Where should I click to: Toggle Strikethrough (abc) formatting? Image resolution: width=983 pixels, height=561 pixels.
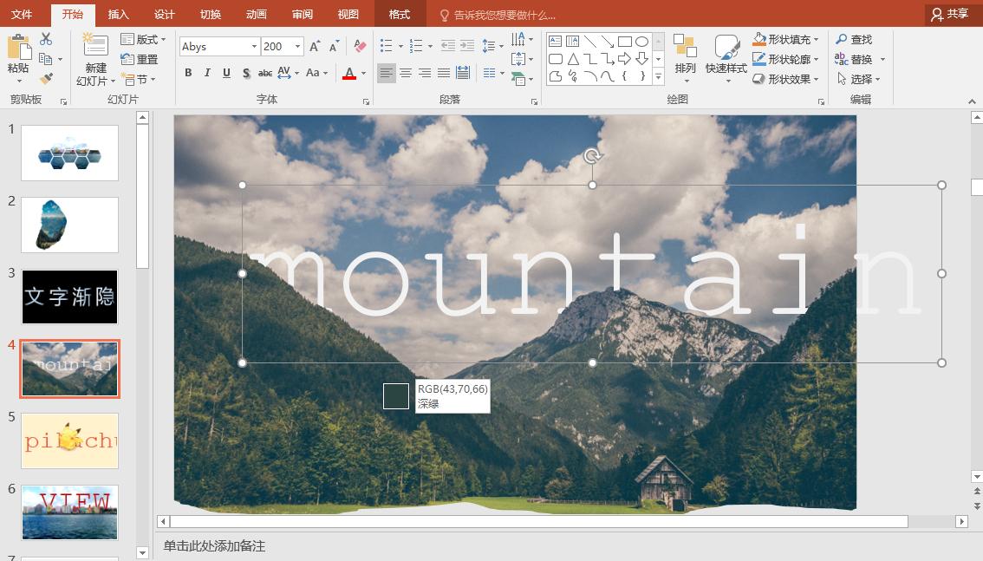(x=265, y=73)
